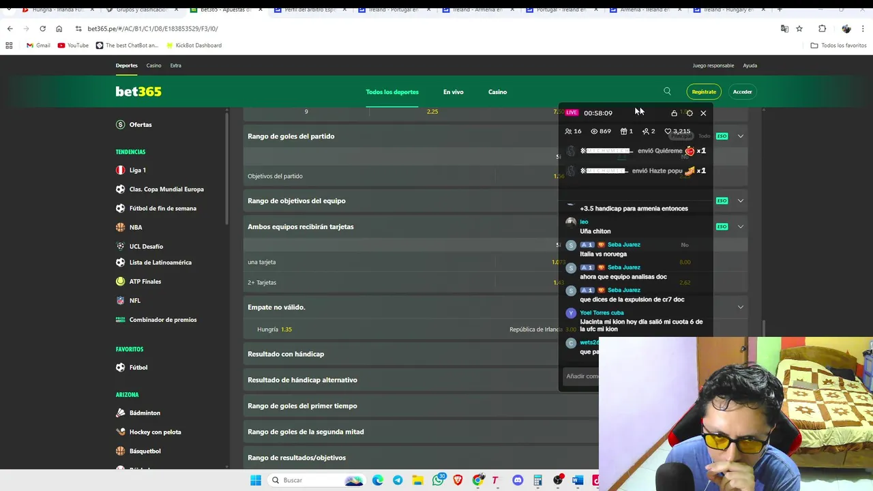Viewport: 873px width, 491px height.
Task: Open Fútbol de fin de semana
Action: pos(163,208)
